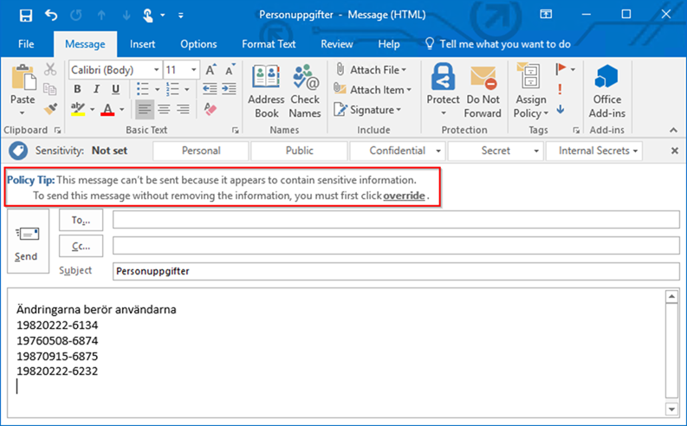
Task: Toggle Underline formatting
Action: coord(115,89)
